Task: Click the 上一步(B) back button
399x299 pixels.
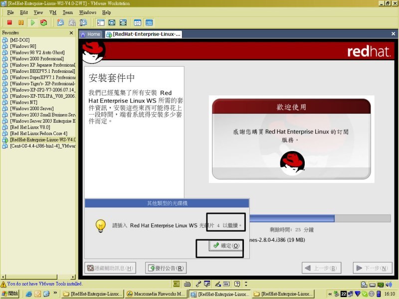Action: [x=321, y=268]
